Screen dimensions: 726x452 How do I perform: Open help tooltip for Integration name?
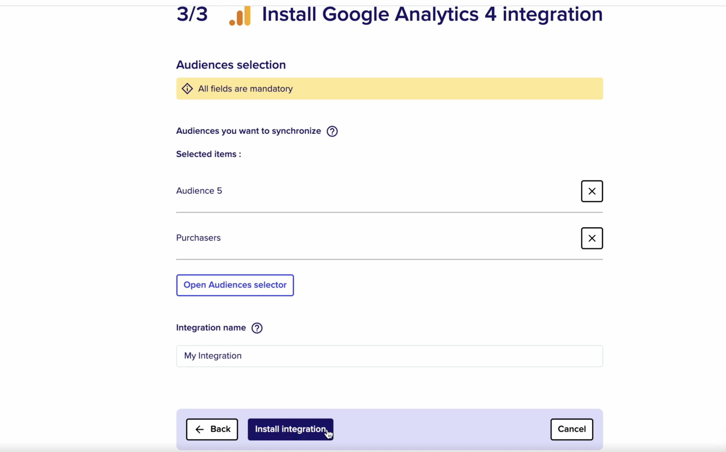[257, 328]
